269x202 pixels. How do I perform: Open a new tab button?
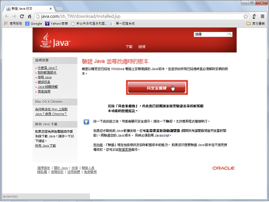(59, 9)
